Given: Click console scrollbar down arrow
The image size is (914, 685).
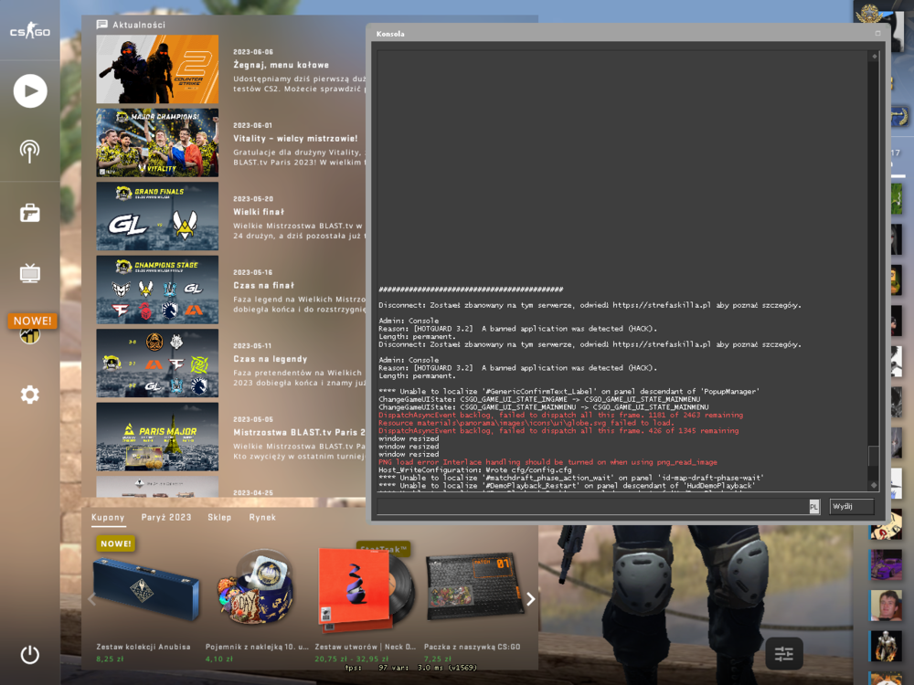Looking at the screenshot, I should [874, 485].
